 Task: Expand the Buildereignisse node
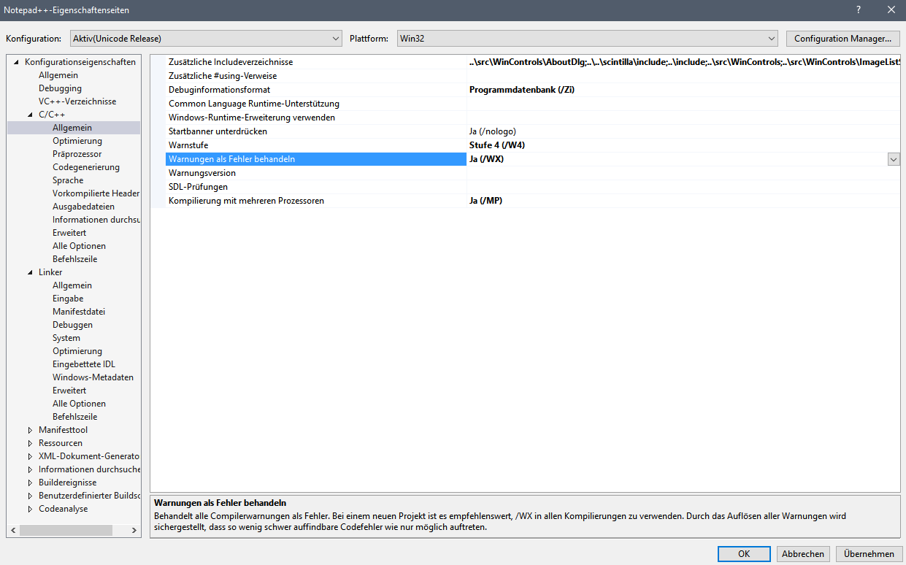point(31,483)
